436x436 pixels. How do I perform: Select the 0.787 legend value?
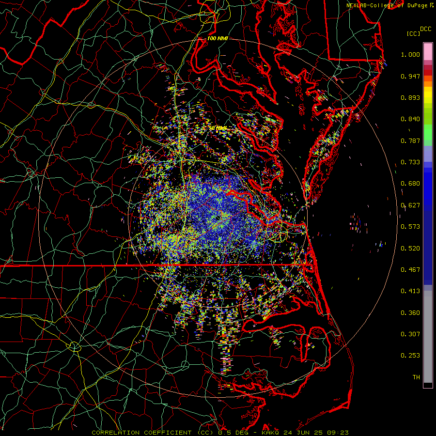coord(410,140)
